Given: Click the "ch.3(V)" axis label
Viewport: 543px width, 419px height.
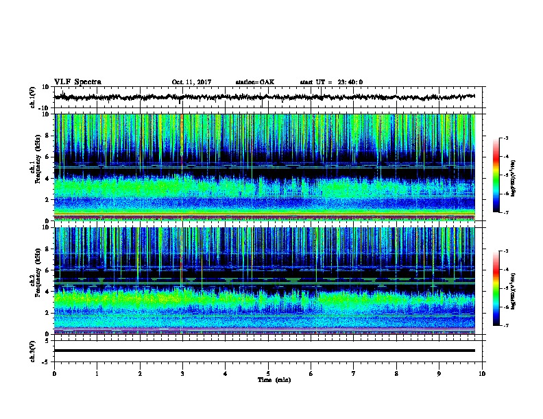Looking at the screenshot, I should pyautogui.click(x=33, y=351).
